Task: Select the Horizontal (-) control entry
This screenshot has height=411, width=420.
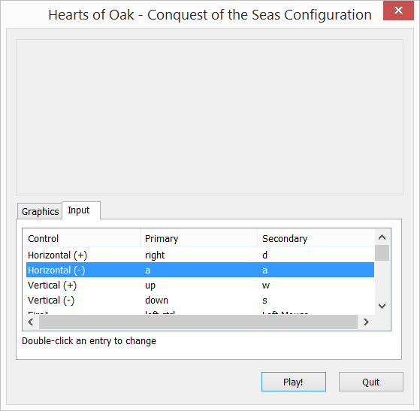Action: click(x=200, y=270)
